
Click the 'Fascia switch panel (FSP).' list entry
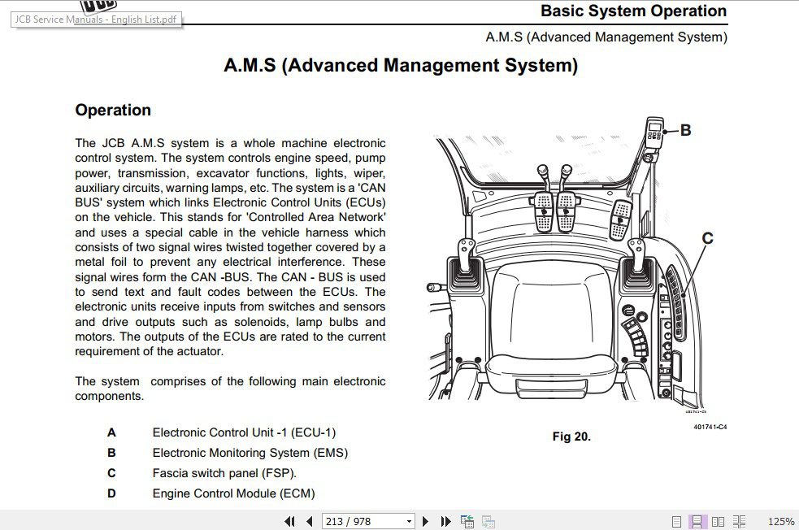[x=224, y=473]
